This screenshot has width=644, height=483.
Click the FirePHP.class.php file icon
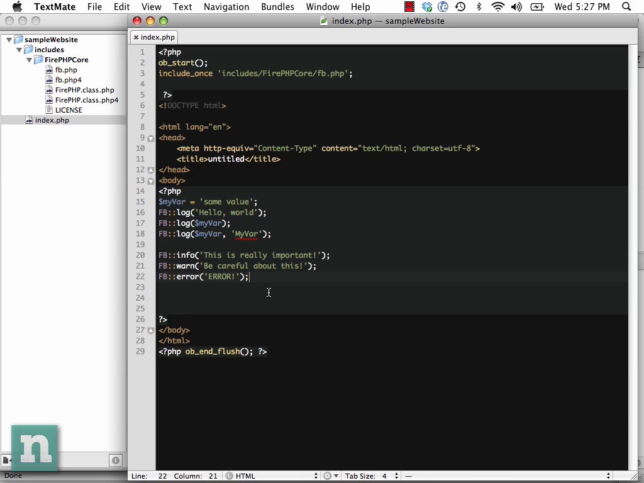pos(49,90)
